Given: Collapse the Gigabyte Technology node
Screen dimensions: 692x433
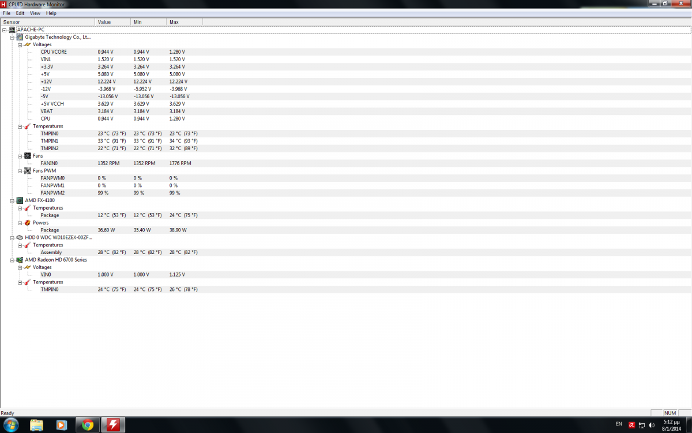Looking at the screenshot, I should click(x=12, y=37).
